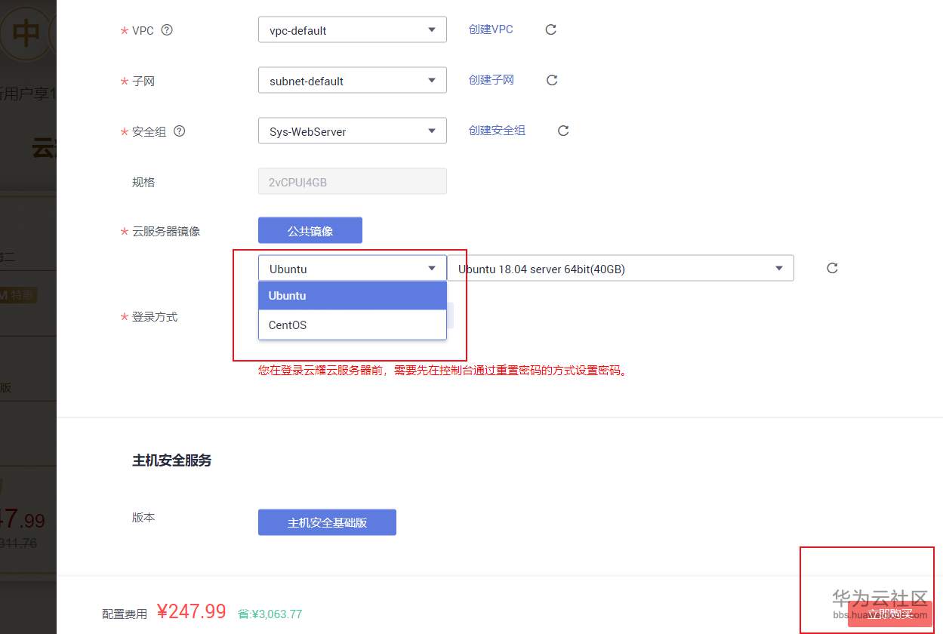Open the Sys-WebServer security group dropdown
This screenshot has width=943, height=634.
[x=352, y=131]
